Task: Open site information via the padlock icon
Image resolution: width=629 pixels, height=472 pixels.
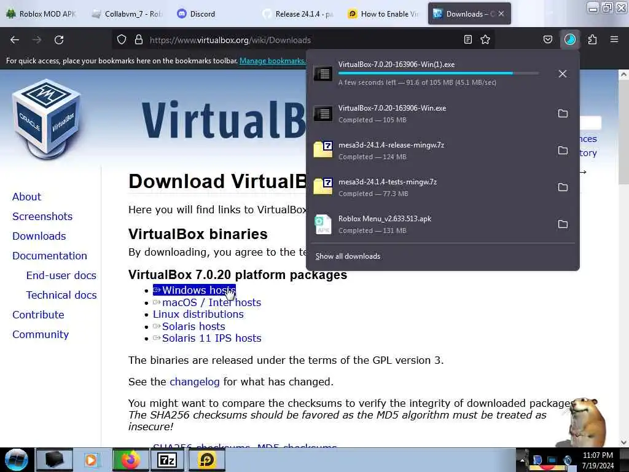Action: [x=139, y=40]
